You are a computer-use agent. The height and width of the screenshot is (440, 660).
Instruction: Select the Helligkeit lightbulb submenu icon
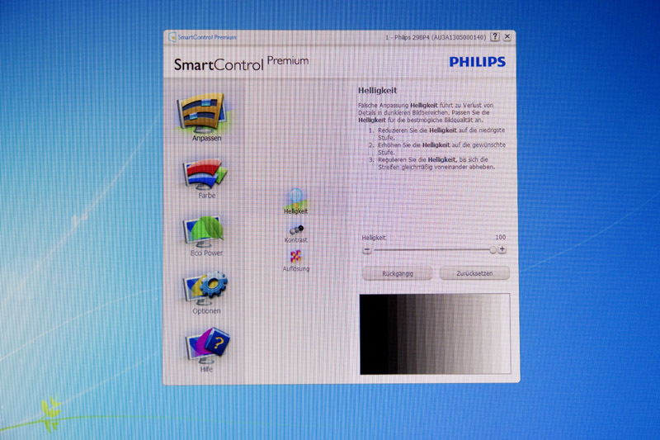tap(295, 198)
